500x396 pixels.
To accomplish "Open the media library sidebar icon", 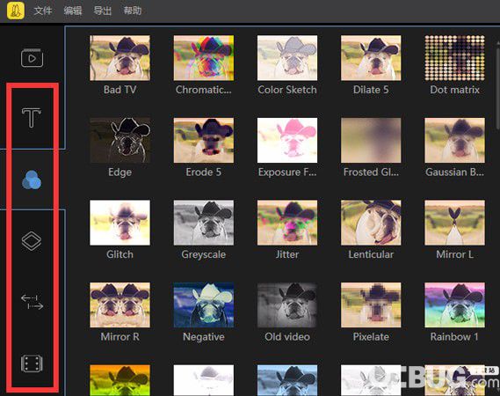I will tap(32, 58).
